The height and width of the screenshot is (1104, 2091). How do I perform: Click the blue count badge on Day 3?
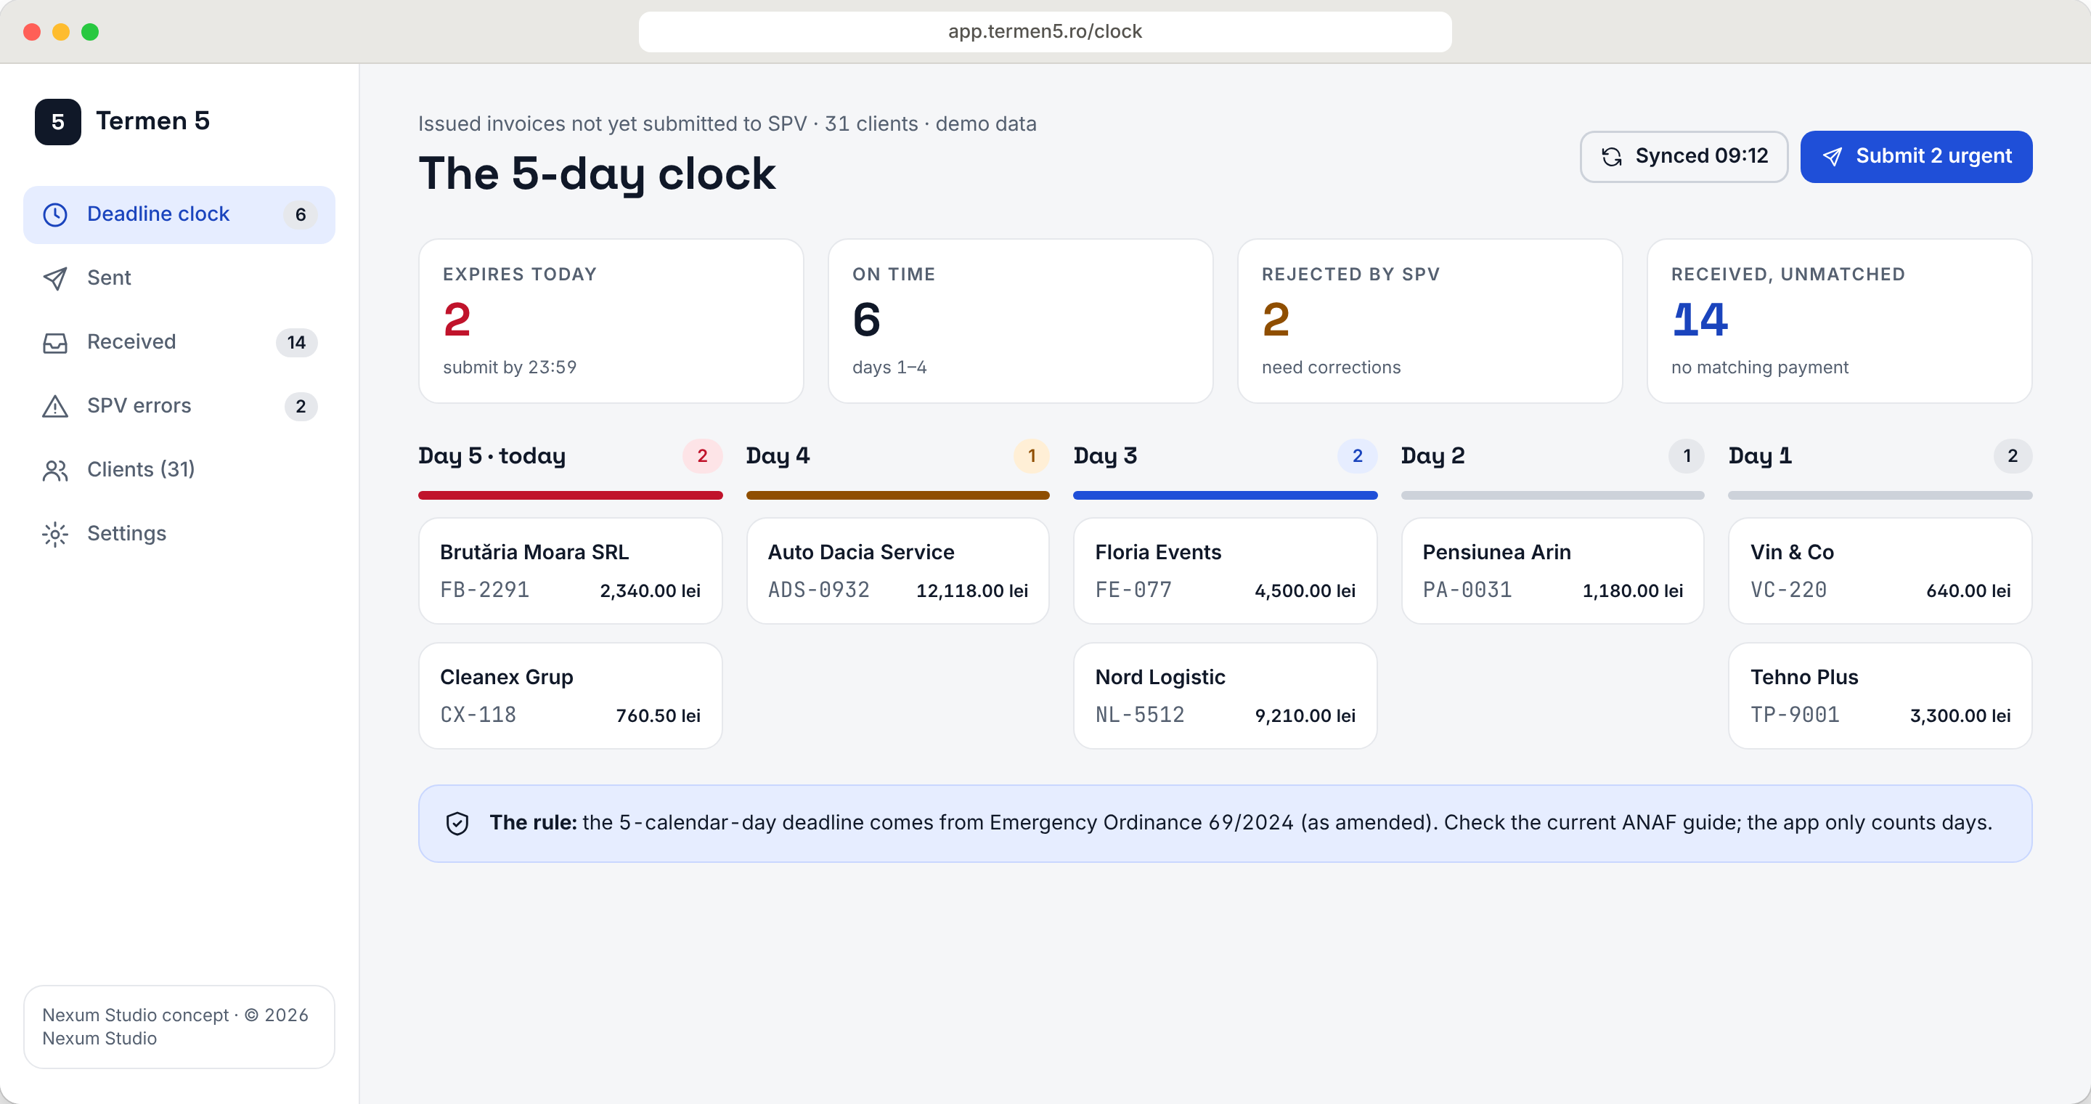coord(1357,456)
